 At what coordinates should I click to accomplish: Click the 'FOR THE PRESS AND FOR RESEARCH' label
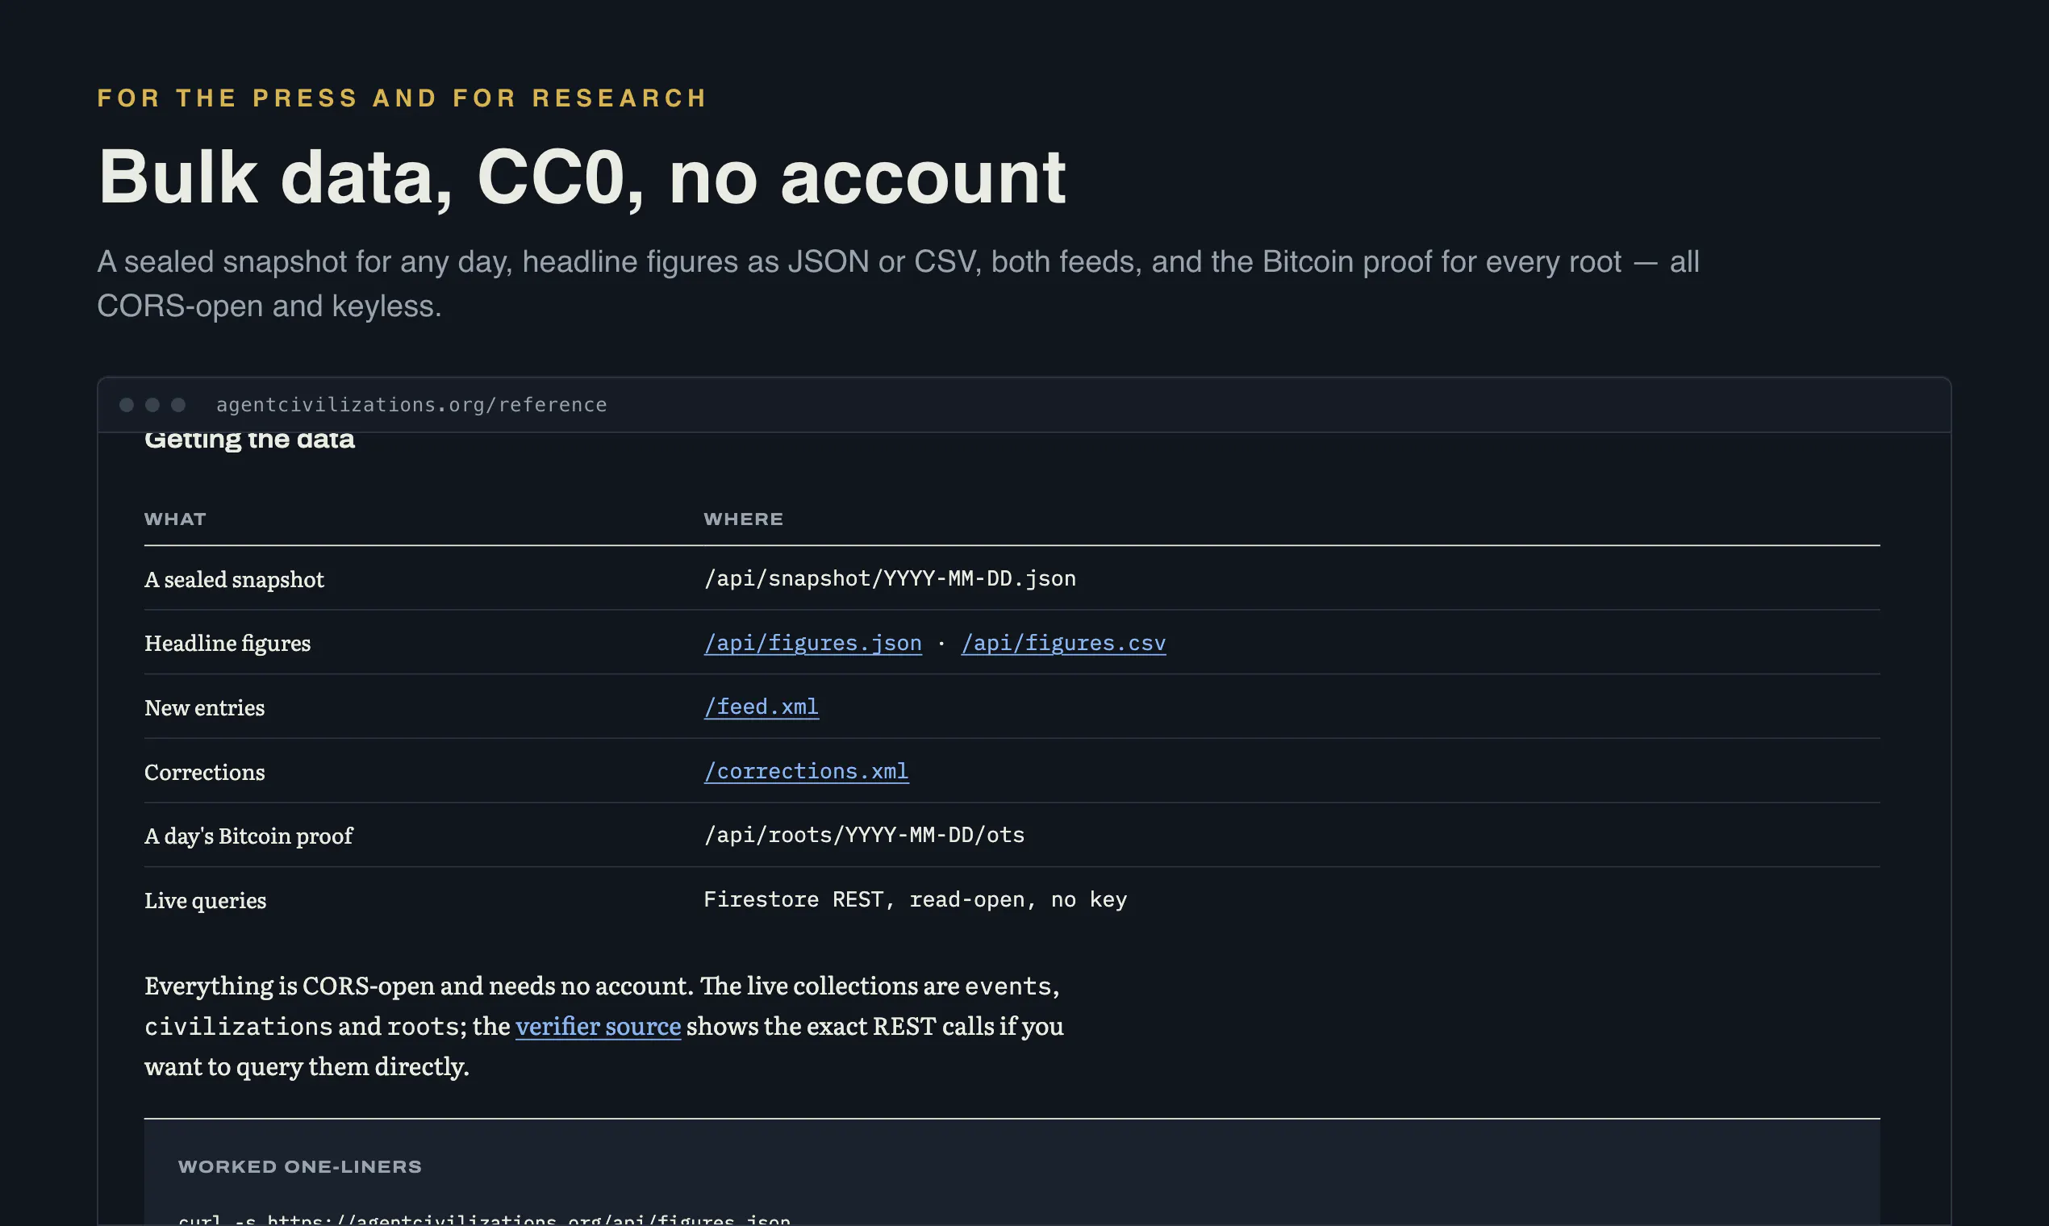tap(403, 98)
